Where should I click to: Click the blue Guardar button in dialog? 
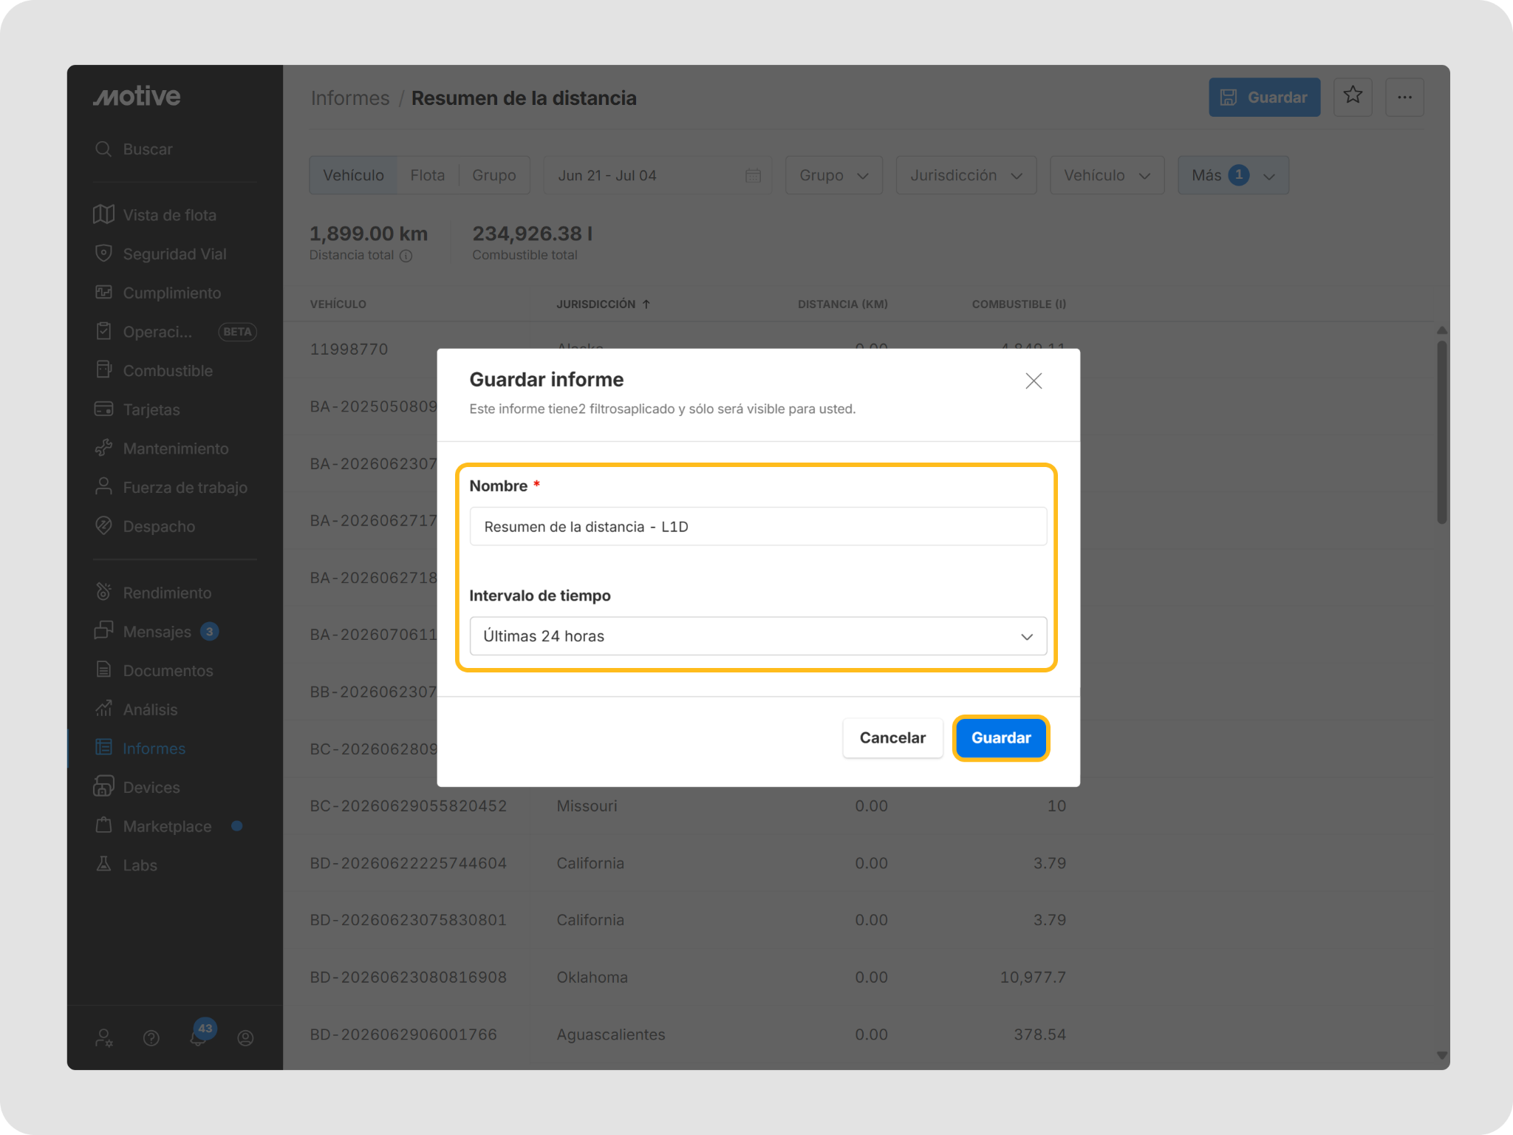click(x=1000, y=737)
